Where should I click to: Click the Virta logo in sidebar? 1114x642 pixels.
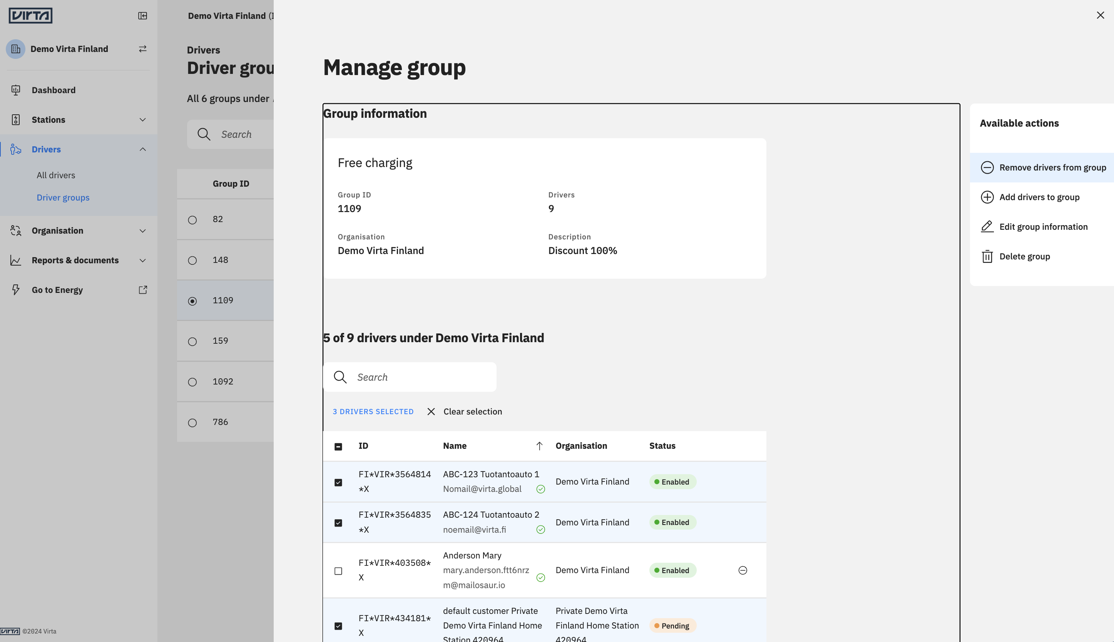[x=30, y=15]
